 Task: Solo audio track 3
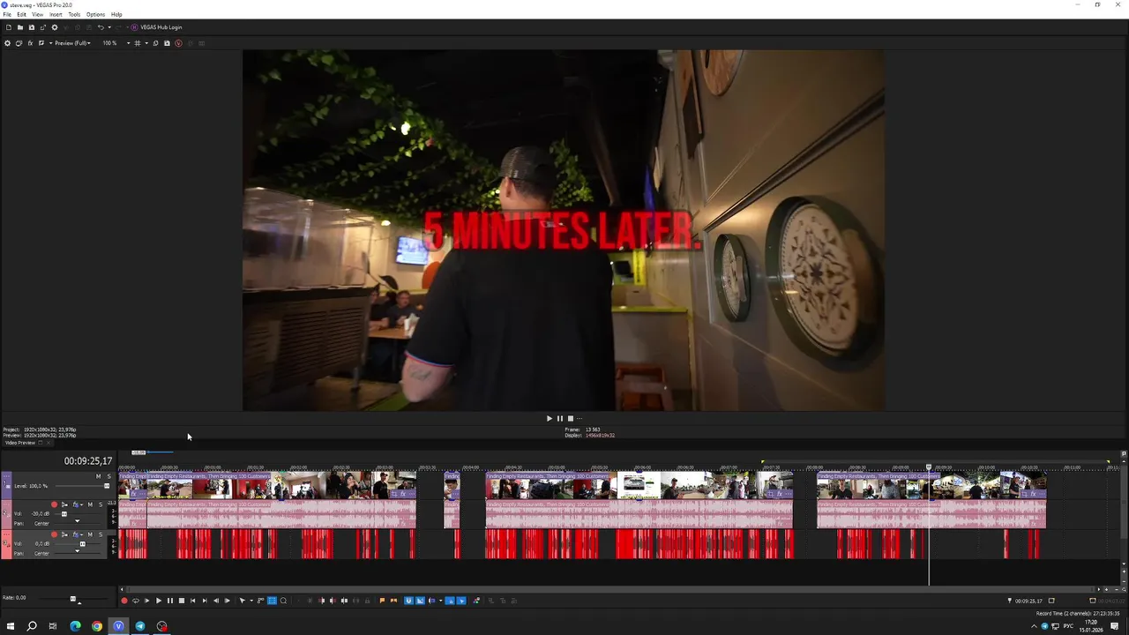pyautogui.click(x=101, y=534)
